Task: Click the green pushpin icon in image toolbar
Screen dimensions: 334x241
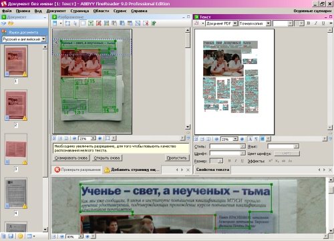Action: click(x=154, y=23)
